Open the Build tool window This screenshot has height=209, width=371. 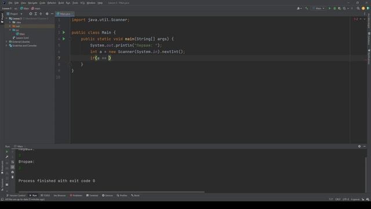(x=135, y=196)
